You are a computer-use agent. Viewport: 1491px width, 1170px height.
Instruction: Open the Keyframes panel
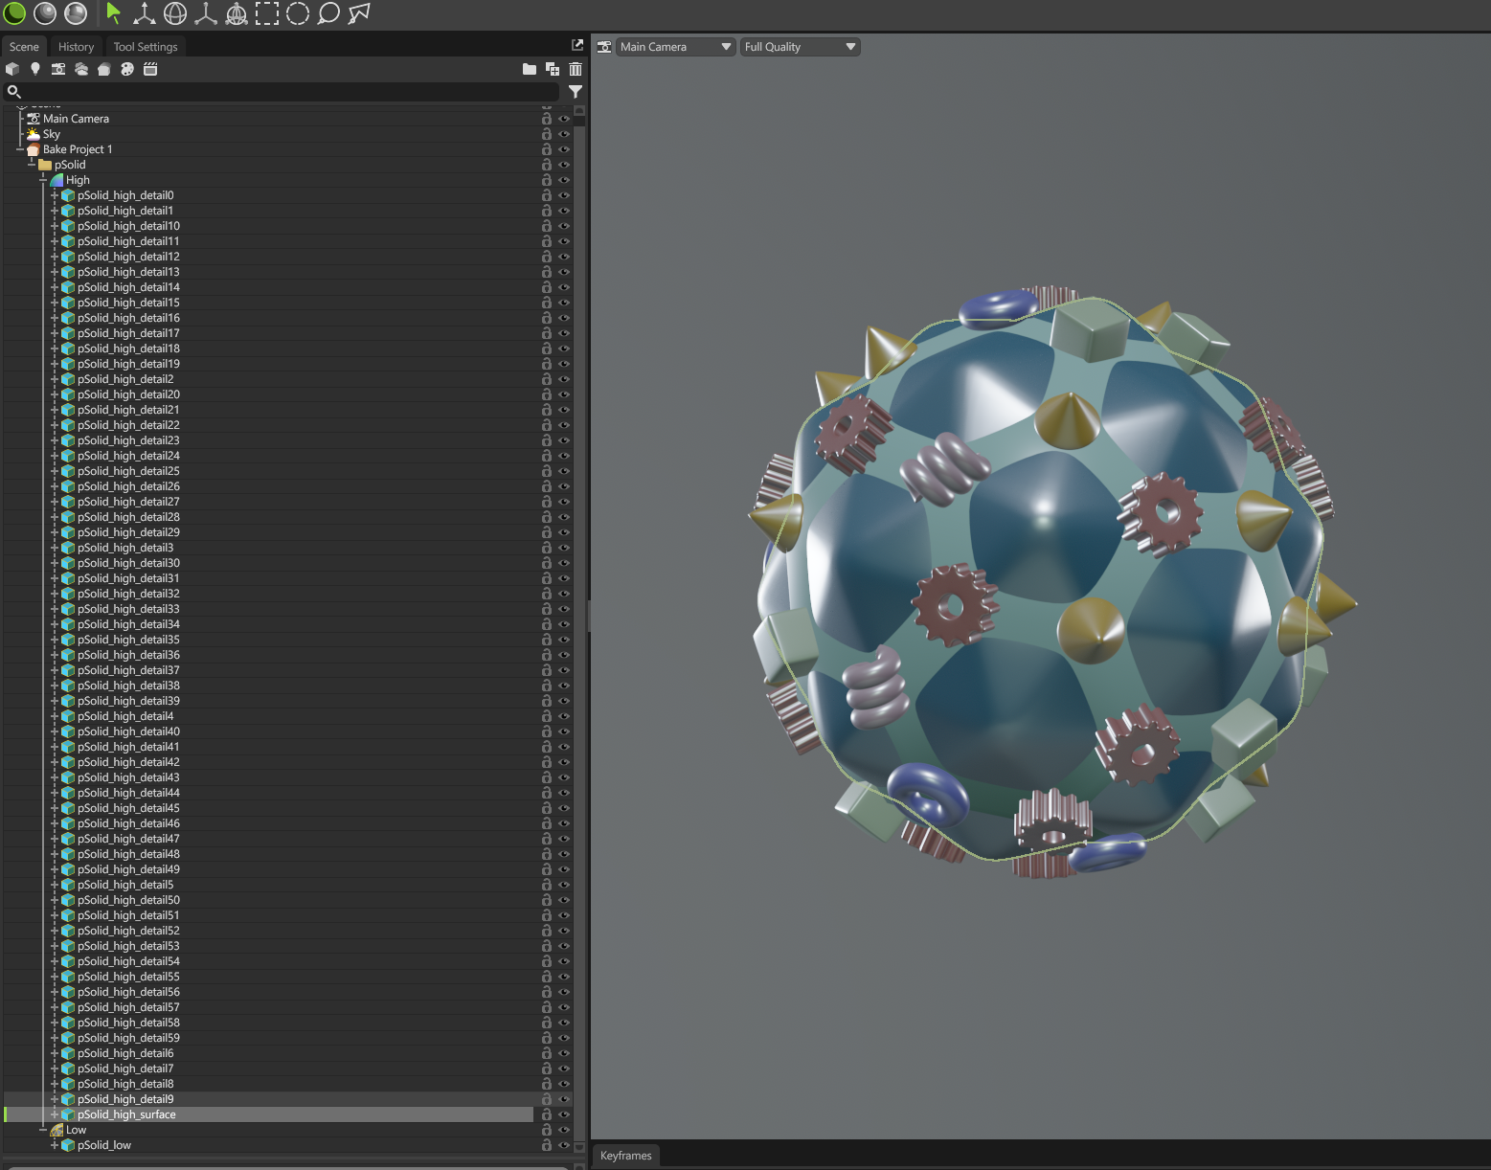pos(625,1156)
